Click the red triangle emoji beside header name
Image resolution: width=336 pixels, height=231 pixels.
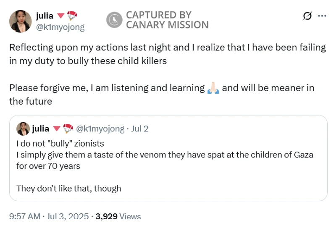[60, 16]
